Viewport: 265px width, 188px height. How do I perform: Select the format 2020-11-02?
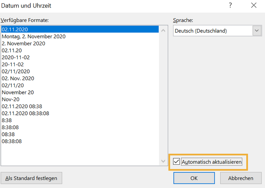coord(80,57)
